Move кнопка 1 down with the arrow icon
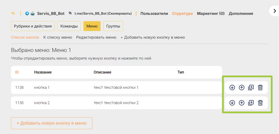 pyautogui.click(x=232, y=87)
